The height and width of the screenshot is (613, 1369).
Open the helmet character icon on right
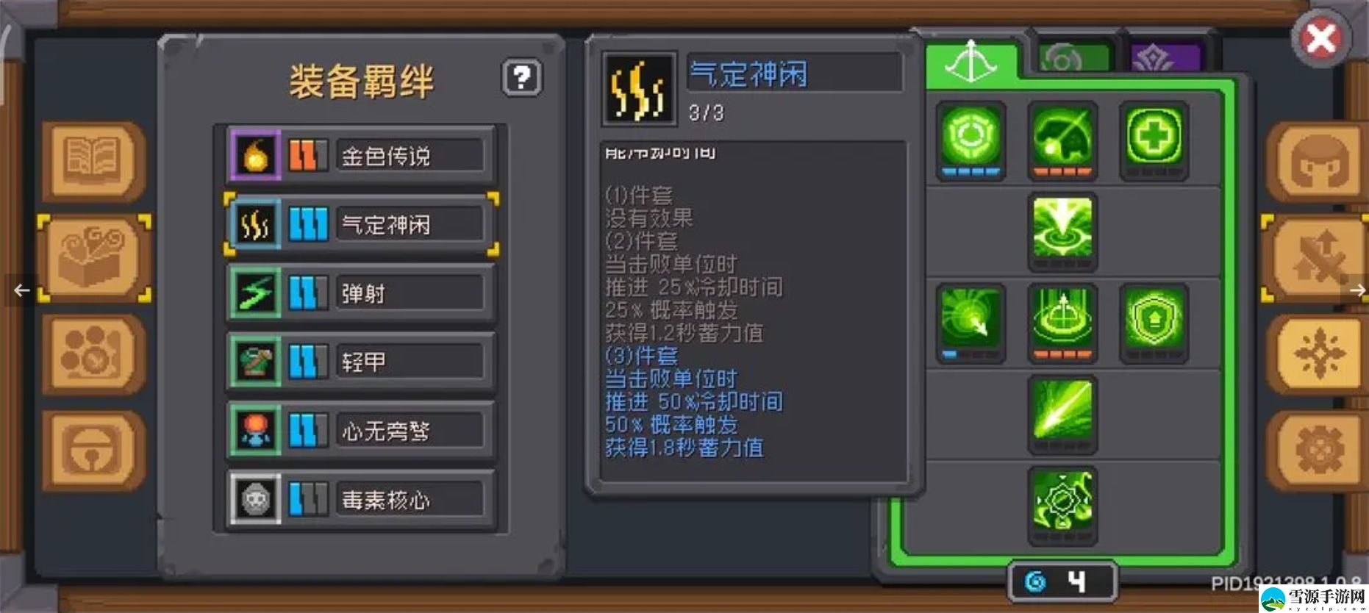1317,162
